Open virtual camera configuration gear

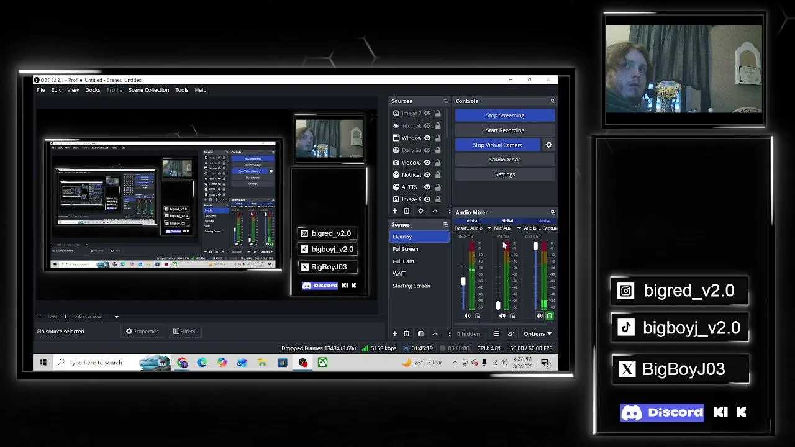(548, 145)
